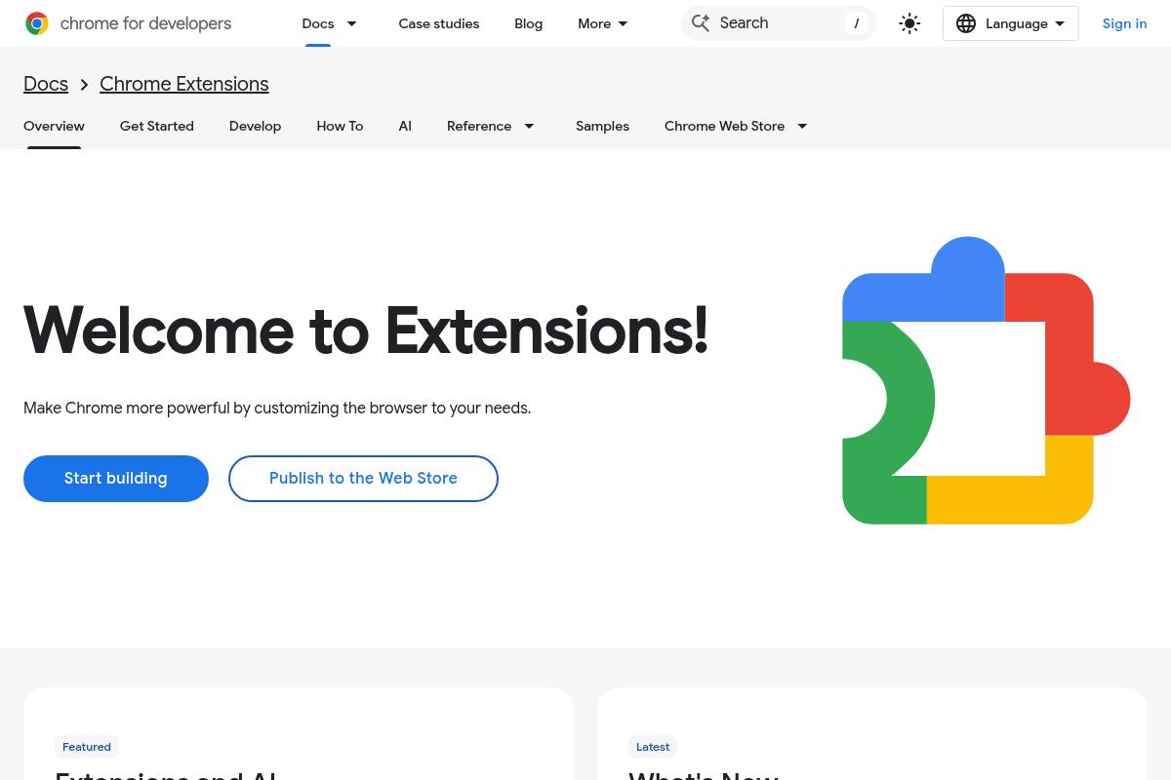
Task: Click the search magnifier sparkle icon
Action: pos(701,23)
